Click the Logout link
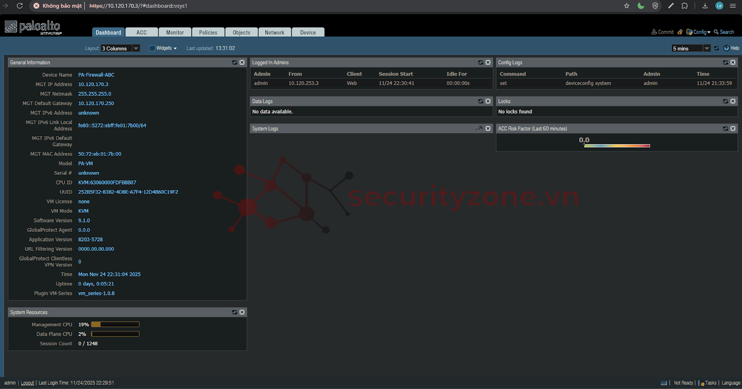 click(27, 383)
